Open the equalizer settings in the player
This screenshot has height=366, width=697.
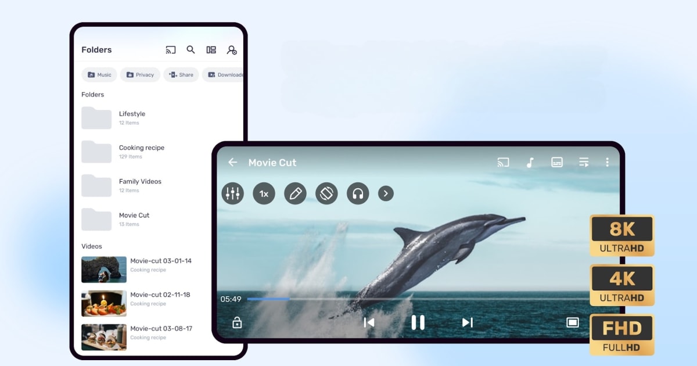click(232, 193)
